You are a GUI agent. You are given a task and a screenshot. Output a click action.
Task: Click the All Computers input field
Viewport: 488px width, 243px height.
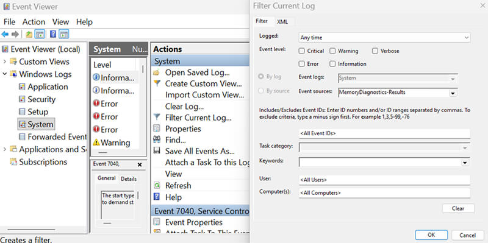click(x=384, y=193)
